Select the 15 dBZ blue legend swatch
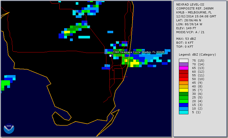Viewport: 228px width, 138px height. [x=184, y=105]
